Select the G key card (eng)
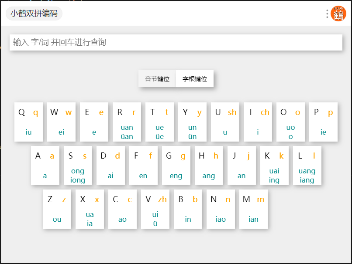 [176, 166]
